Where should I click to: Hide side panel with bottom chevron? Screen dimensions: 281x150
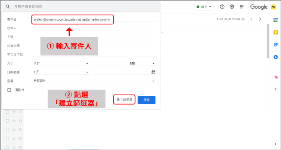(x=276, y=144)
